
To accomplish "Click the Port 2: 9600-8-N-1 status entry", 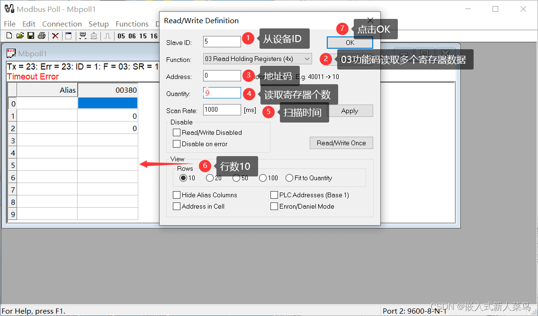I will coord(414,311).
